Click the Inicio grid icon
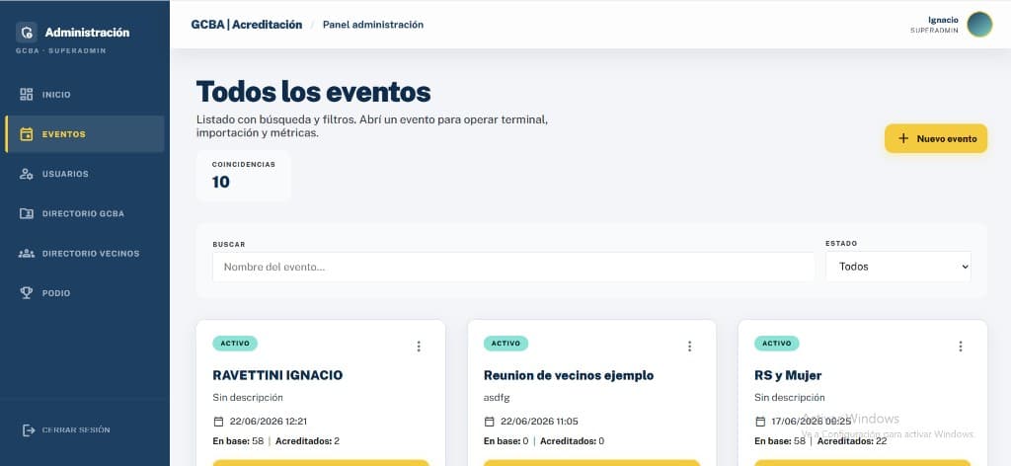The width and height of the screenshot is (1011, 466). pos(27,95)
